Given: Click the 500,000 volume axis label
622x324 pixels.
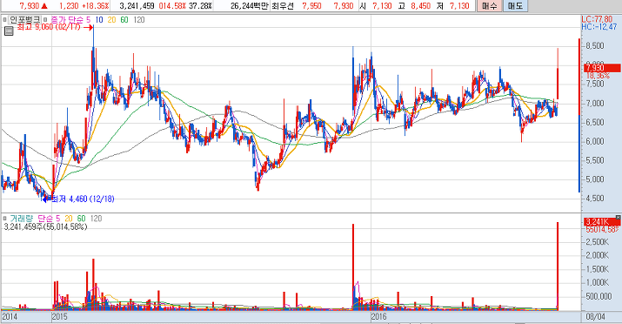Looking at the screenshot, I should (599, 296).
